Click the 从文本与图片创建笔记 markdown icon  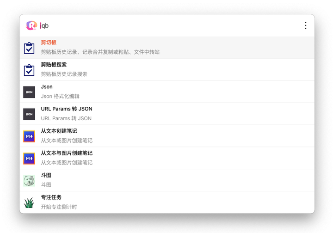point(29,159)
